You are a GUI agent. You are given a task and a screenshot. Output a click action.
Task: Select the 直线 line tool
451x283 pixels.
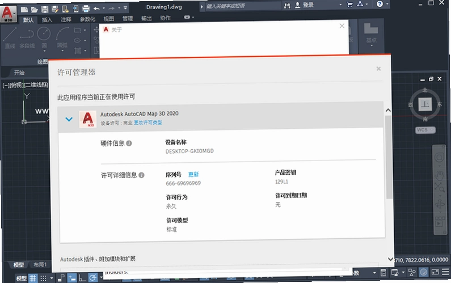click(10, 38)
